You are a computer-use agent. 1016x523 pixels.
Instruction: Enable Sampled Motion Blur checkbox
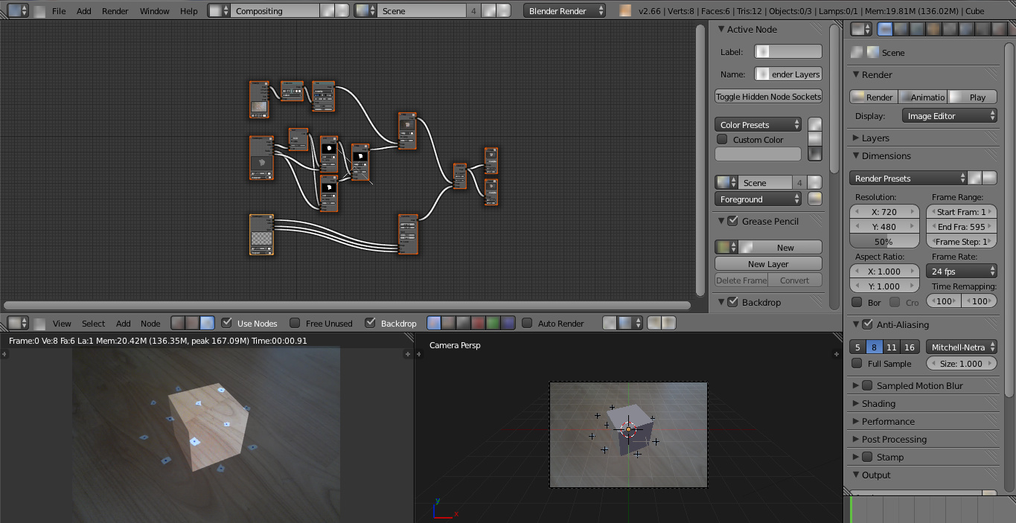coord(867,385)
